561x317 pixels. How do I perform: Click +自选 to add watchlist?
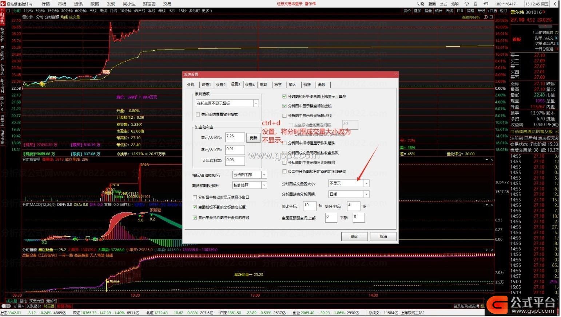click(493, 11)
